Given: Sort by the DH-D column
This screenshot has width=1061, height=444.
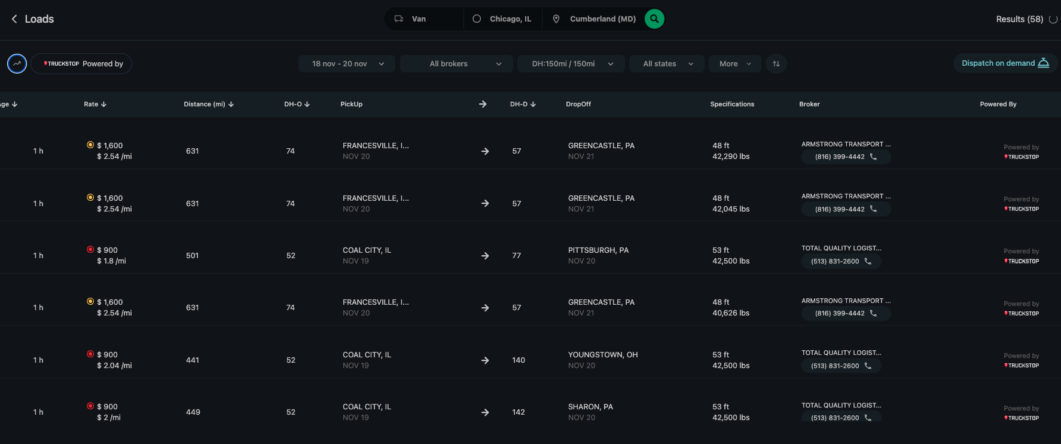Looking at the screenshot, I should (x=523, y=104).
